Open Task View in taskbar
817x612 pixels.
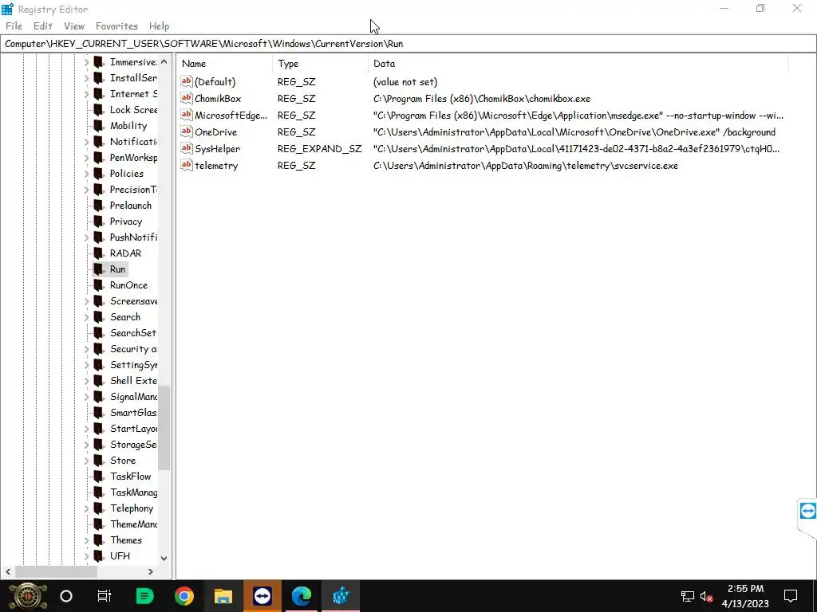coord(105,596)
